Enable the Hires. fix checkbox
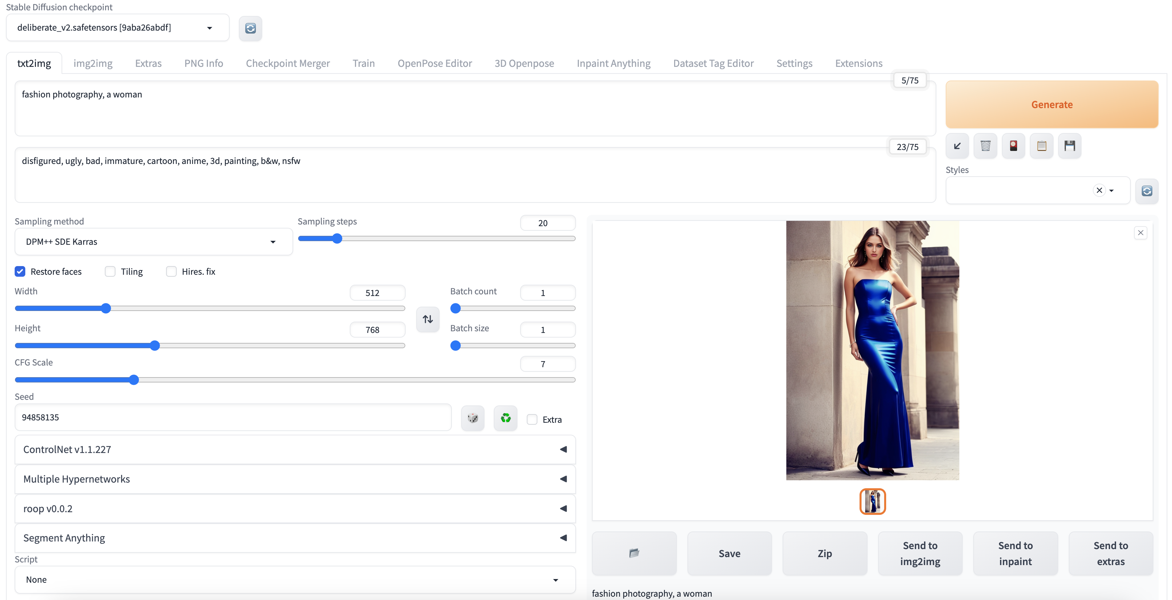Image resolution: width=1172 pixels, height=600 pixels. click(x=171, y=272)
